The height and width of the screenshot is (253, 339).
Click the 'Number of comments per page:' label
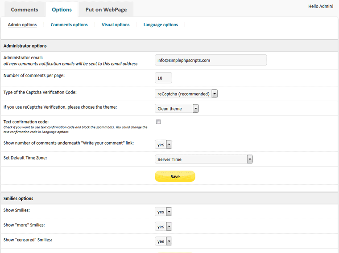pyautogui.click(x=34, y=76)
